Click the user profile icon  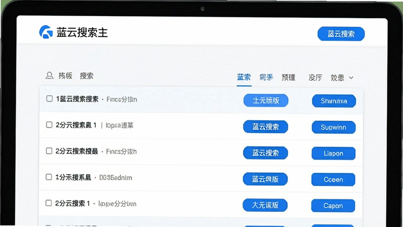[x=49, y=76]
